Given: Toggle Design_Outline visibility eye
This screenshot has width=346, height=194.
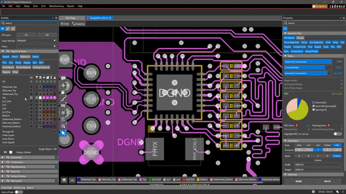Looking at the screenshot, I should click(5, 152).
